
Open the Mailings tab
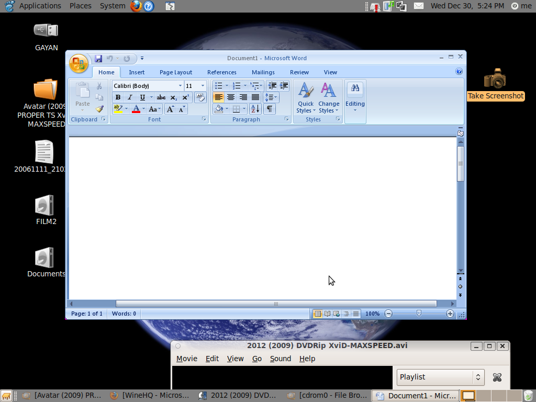tap(263, 72)
